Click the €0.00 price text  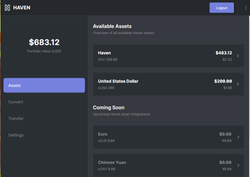pos(227,141)
